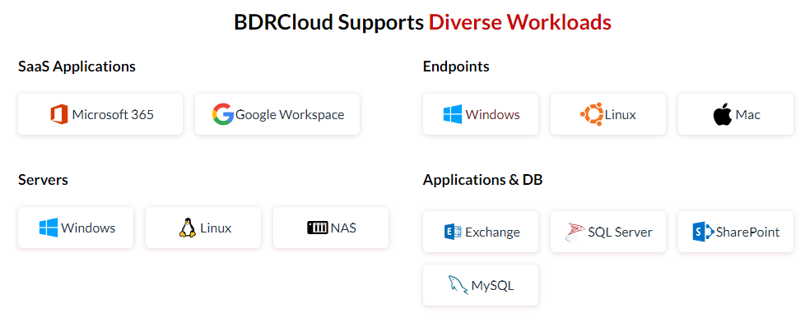
Task: Click the Tux penguin icon under Servers
Action: (188, 228)
